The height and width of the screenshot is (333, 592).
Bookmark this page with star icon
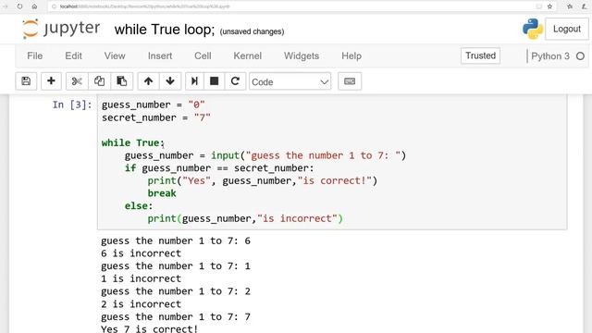pos(549,6)
